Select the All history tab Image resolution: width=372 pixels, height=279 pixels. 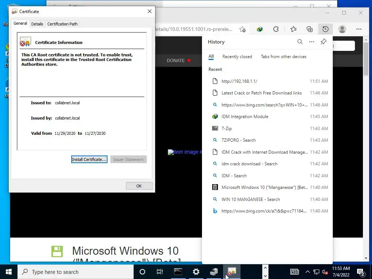pos(211,56)
